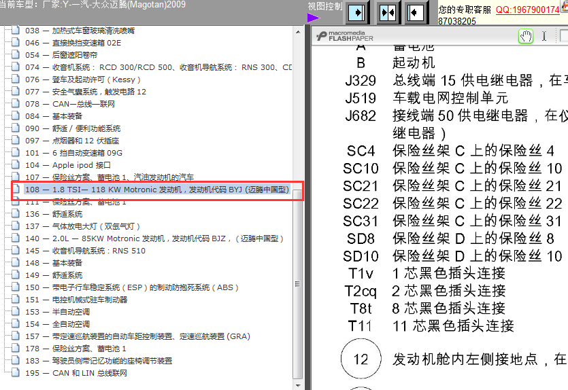
Task: Open 137 气体放电大灯 (双氙气灯)
Action: [x=82, y=226]
